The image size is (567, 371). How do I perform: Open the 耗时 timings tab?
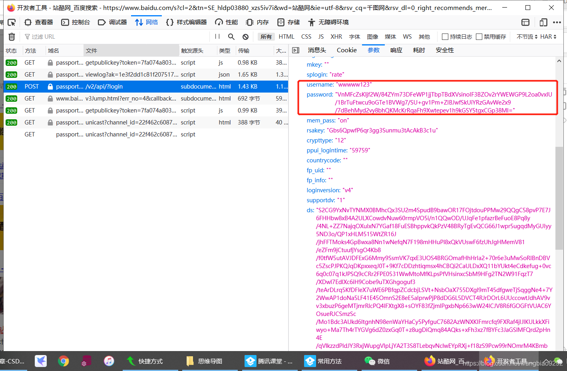tap(419, 50)
